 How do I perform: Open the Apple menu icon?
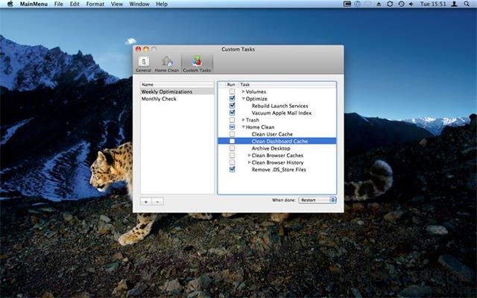pyautogui.click(x=10, y=4)
